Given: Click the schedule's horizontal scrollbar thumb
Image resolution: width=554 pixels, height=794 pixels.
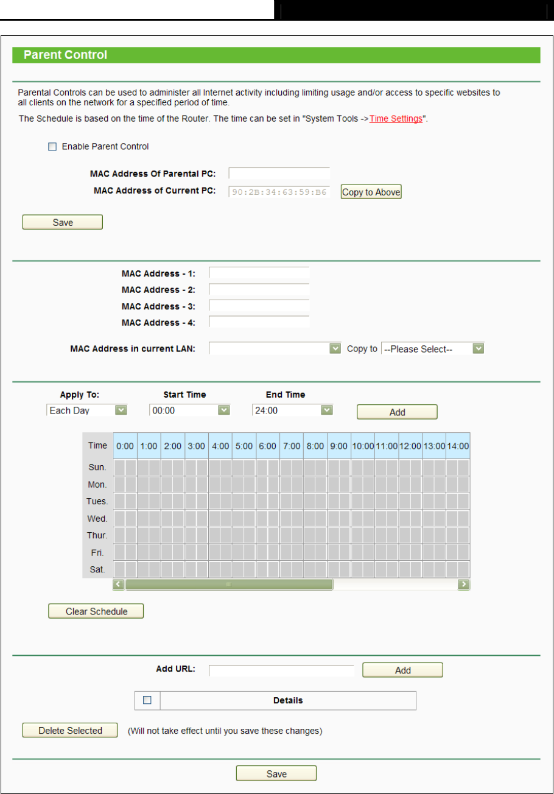Looking at the screenshot, I should [x=229, y=585].
